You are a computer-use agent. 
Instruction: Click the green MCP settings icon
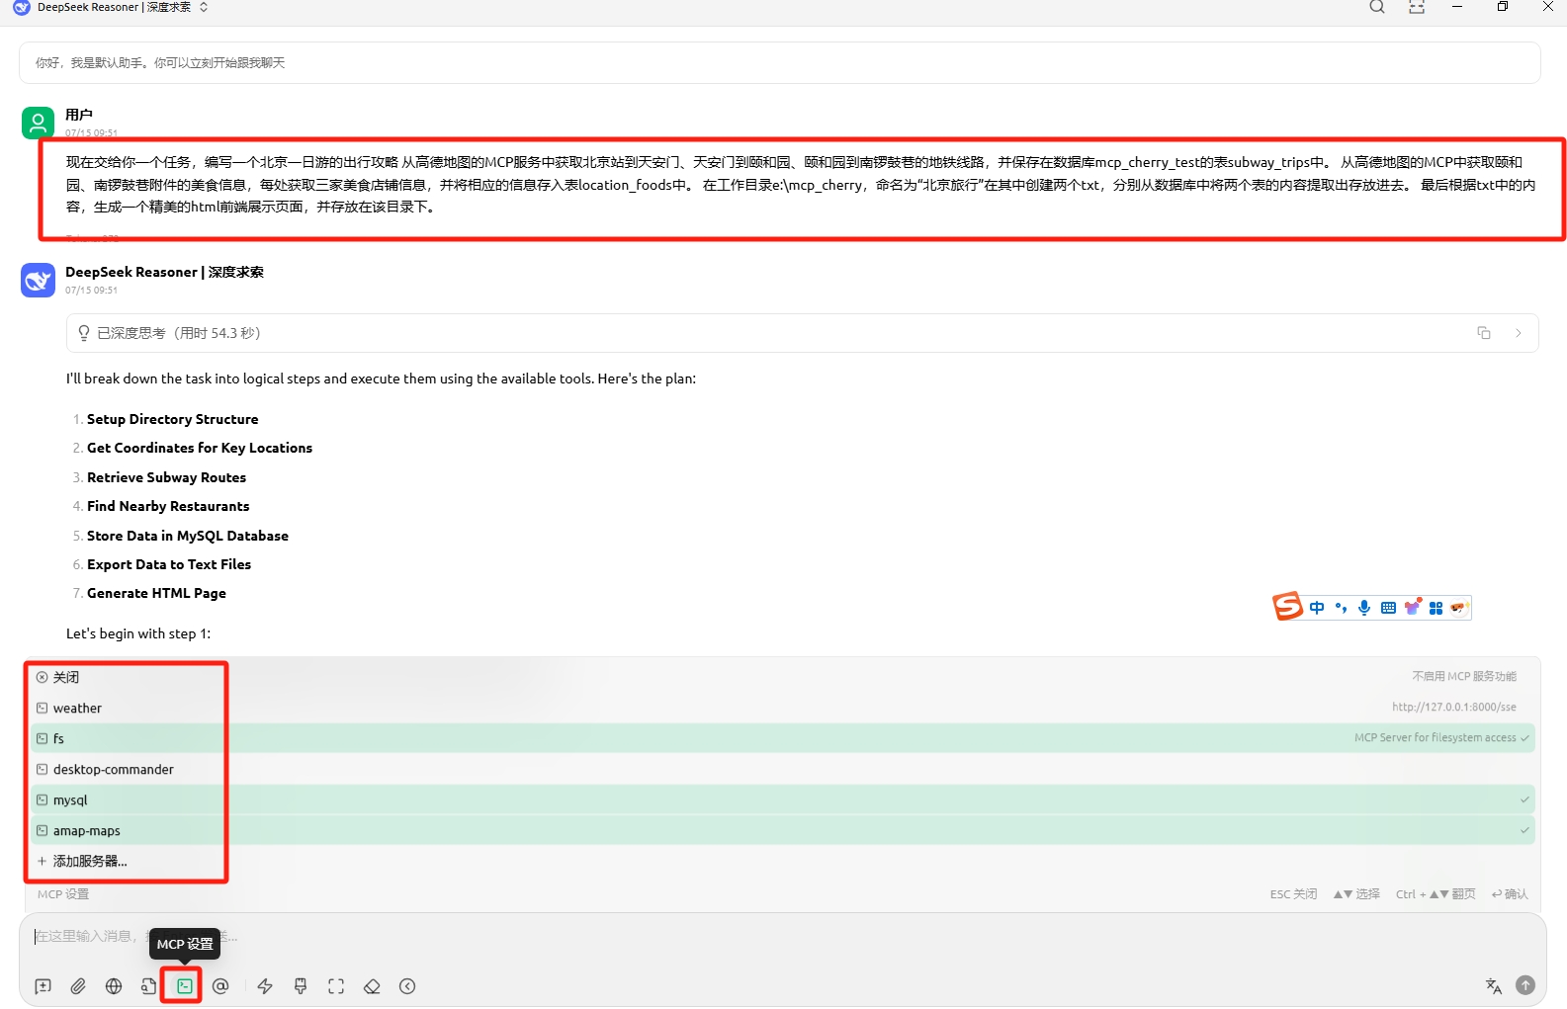coord(185,986)
